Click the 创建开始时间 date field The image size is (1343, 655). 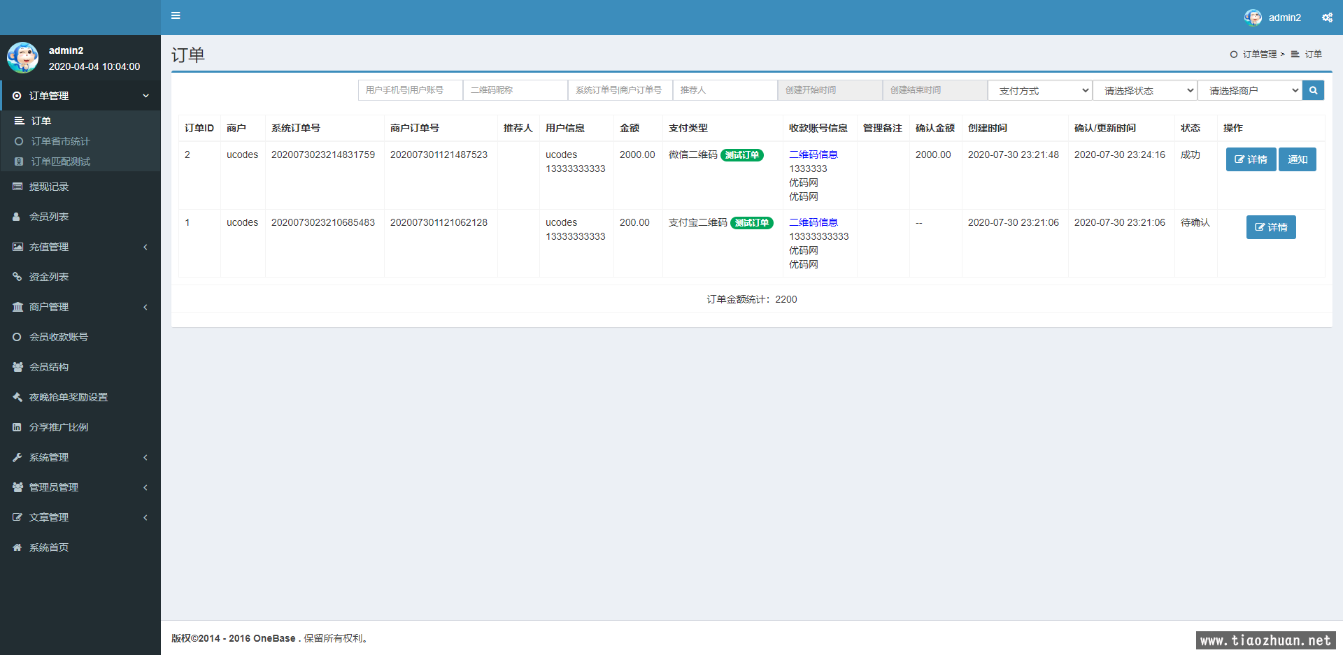[x=830, y=90]
